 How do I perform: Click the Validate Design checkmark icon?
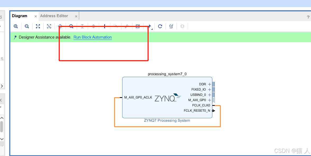(138, 26)
